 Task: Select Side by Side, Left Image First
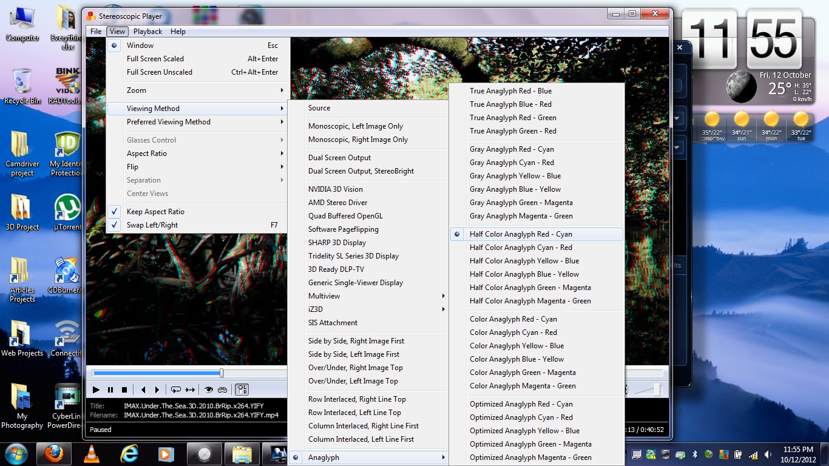point(368,354)
